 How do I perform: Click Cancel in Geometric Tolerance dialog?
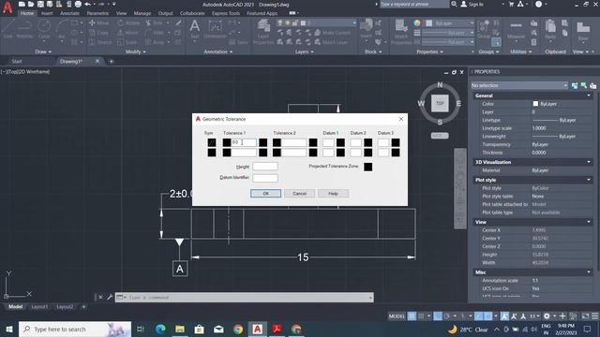[299, 194]
